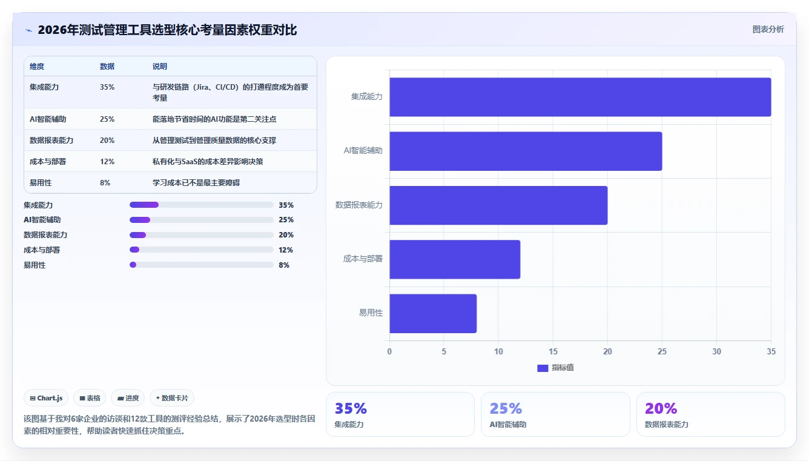Click the 集成能力 bar in chart

click(580, 97)
